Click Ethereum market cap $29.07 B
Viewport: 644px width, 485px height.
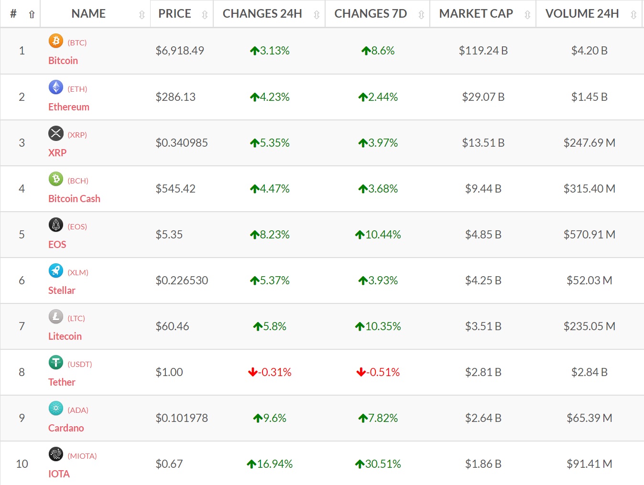pos(483,97)
